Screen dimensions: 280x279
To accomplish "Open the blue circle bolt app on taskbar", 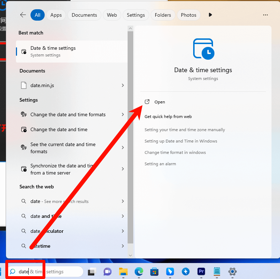I will [185, 272].
